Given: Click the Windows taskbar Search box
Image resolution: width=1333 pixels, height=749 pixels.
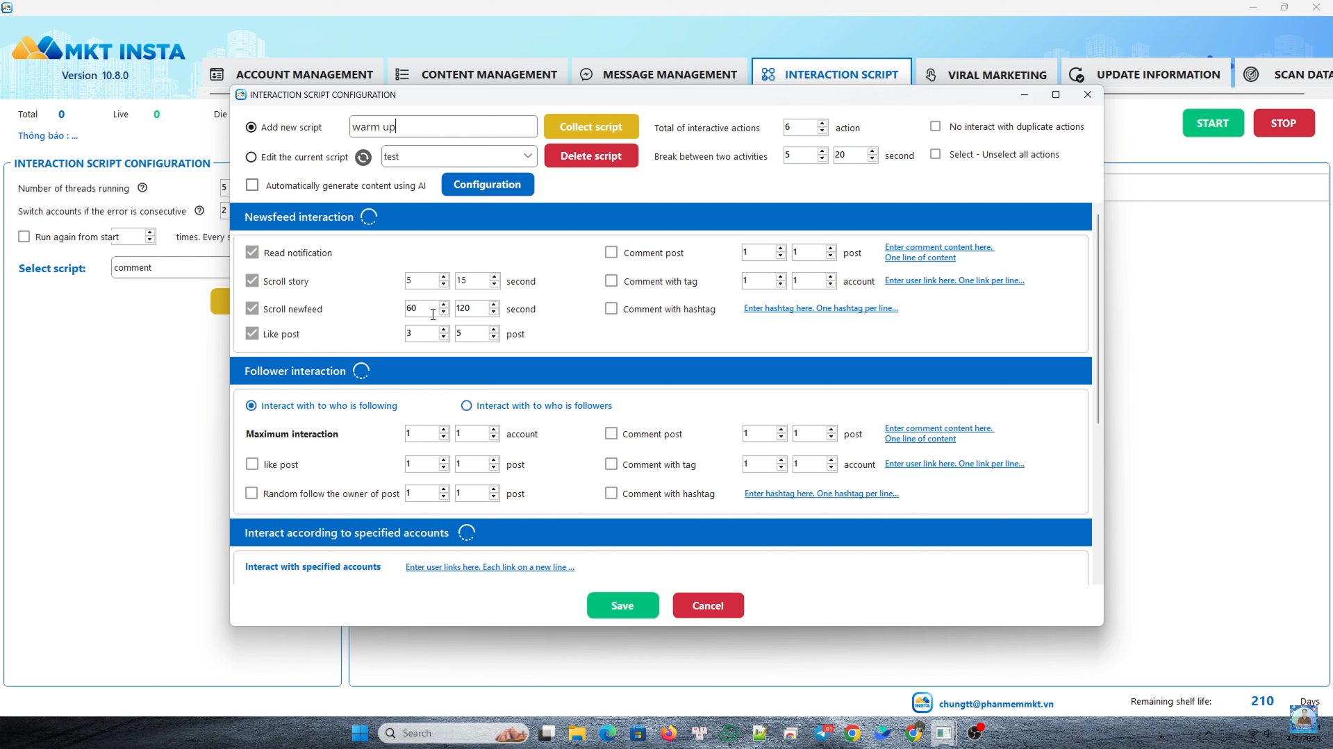Looking at the screenshot, I should (x=453, y=733).
